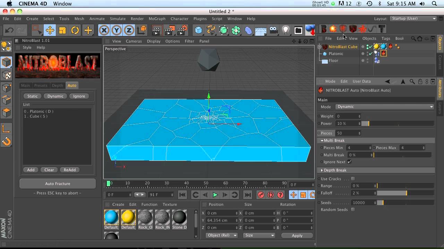Switch to the Presets tab in NitroBlast

point(41,85)
